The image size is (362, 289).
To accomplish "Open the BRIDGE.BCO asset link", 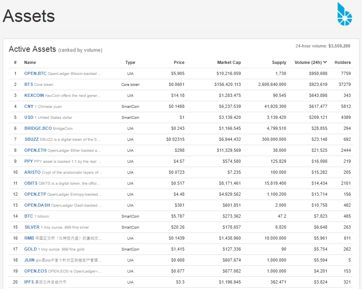I will pyautogui.click(x=38, y=128).
